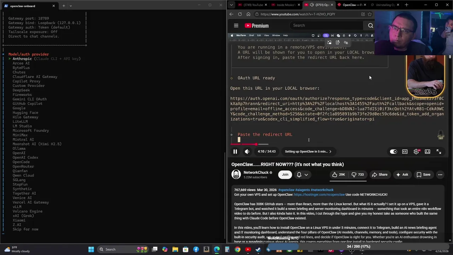Enter fullscreen on the video player
This screenshot has width=453, height=255.
point(439,152)
